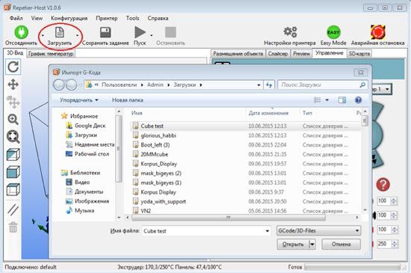Switch to the SD-карта tab
Image resolution: width=411 pixels, height=273 pixels.
tap(359, 54)
